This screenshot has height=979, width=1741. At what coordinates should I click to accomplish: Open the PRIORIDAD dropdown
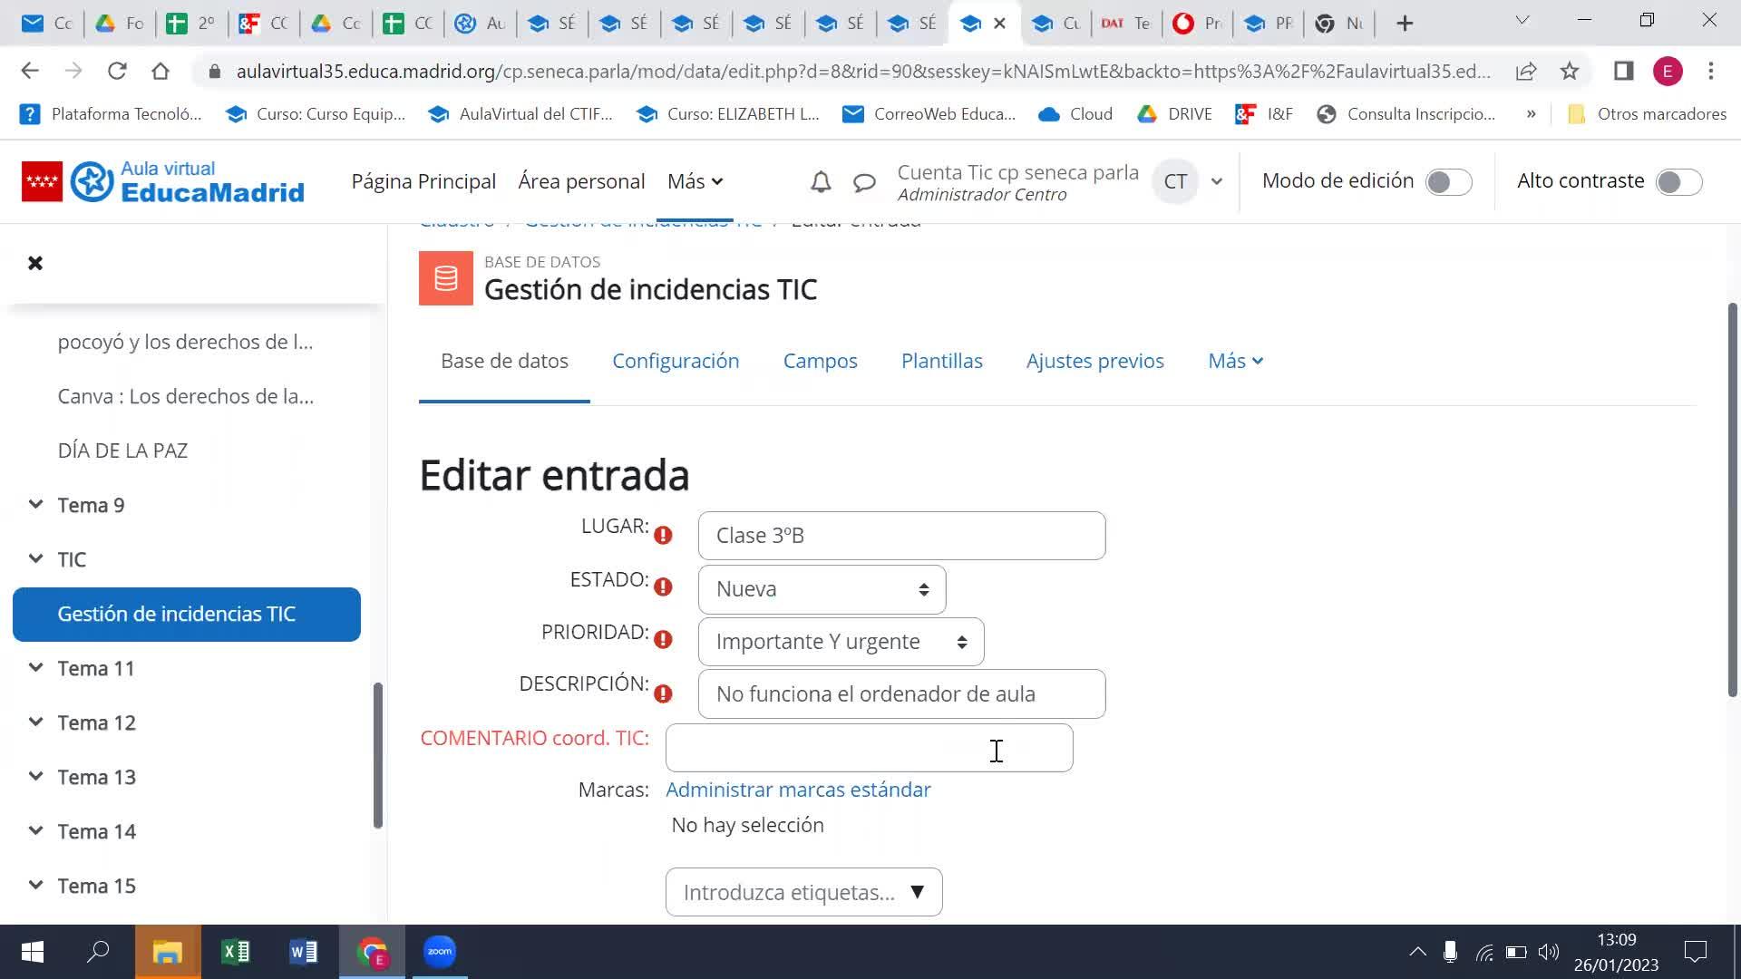pos(841,642)
